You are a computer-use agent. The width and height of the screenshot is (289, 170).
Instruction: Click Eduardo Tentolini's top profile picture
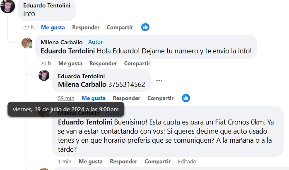8,6
